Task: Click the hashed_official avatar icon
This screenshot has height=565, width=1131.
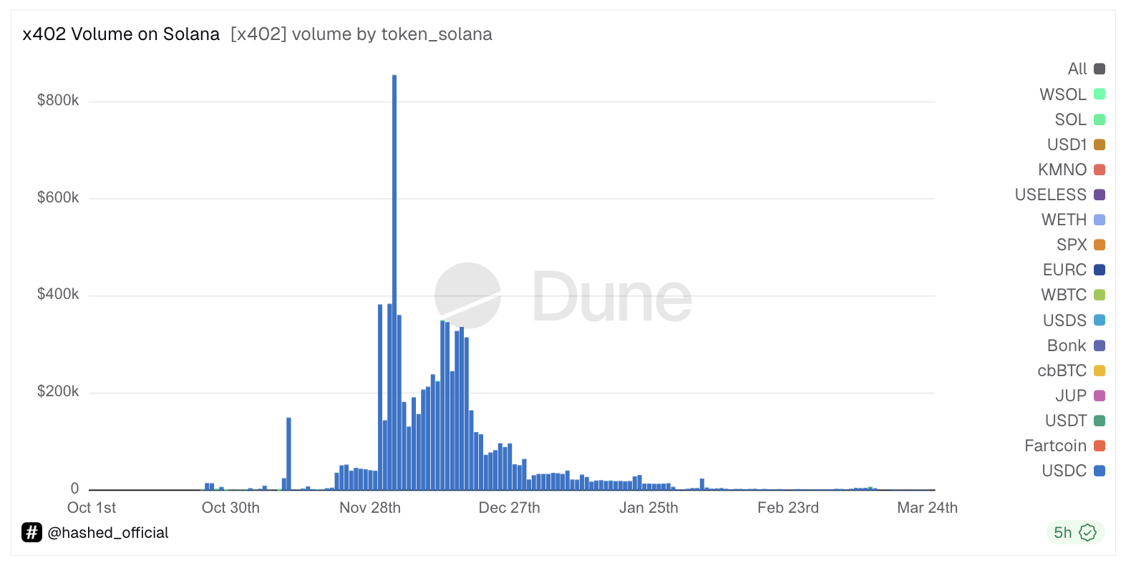Action: pos(31,532)
